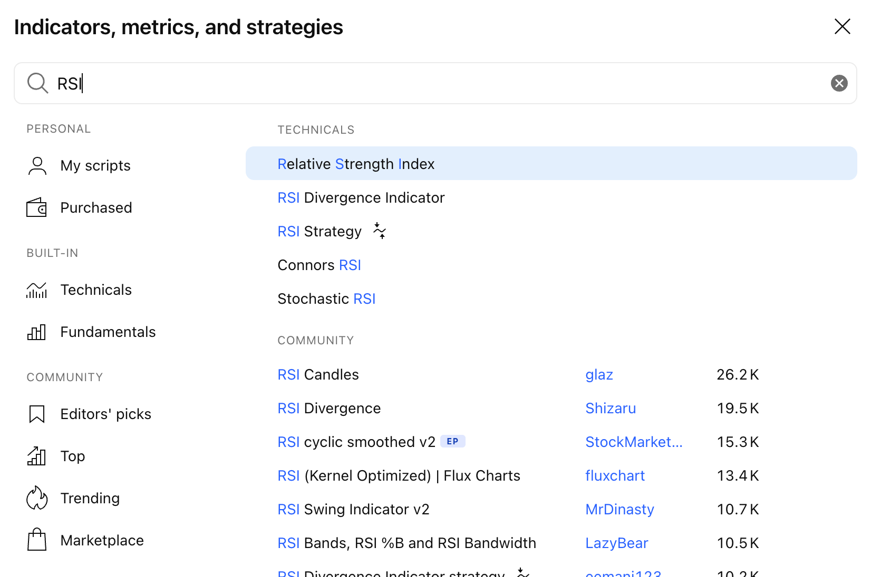Open Top community scripts
This screenshot has height=577, width=871.
click(73, 456)
